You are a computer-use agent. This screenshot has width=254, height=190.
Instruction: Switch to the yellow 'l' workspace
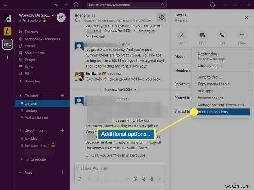[x=7, y=31]
